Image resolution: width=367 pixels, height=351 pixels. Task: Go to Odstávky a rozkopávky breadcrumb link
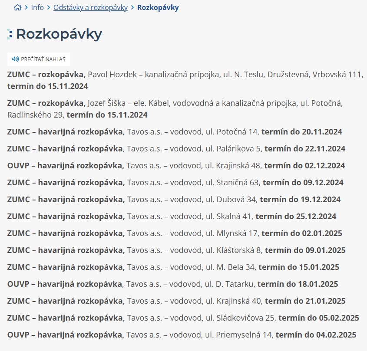point(90,7)
